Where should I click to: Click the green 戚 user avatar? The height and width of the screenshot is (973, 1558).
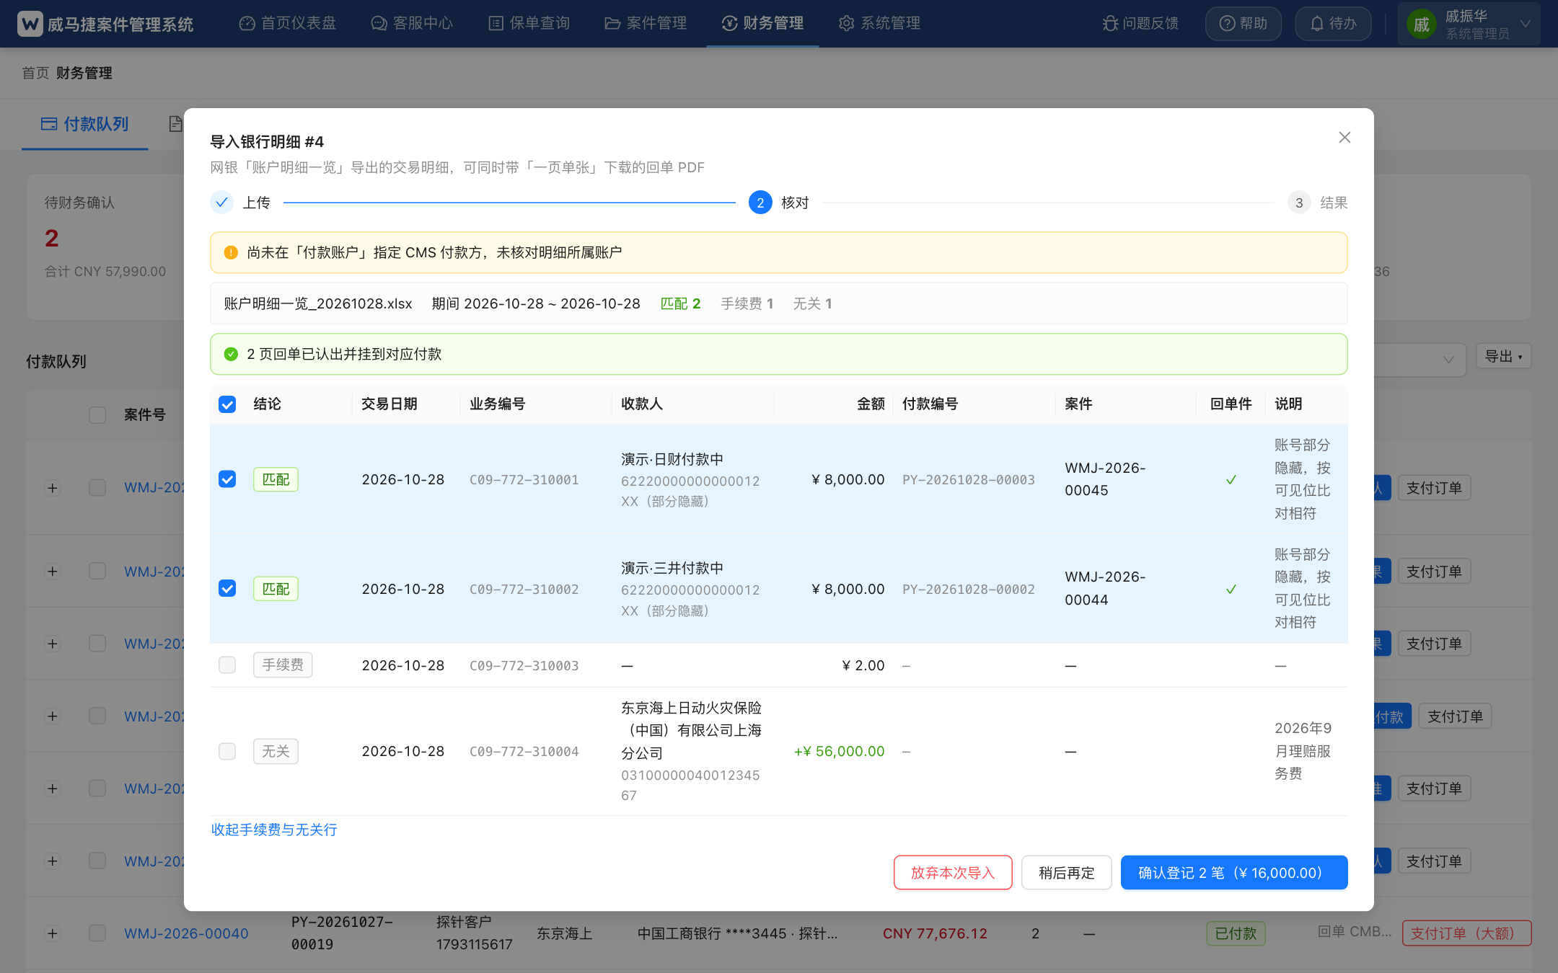tap(1421, 25)
